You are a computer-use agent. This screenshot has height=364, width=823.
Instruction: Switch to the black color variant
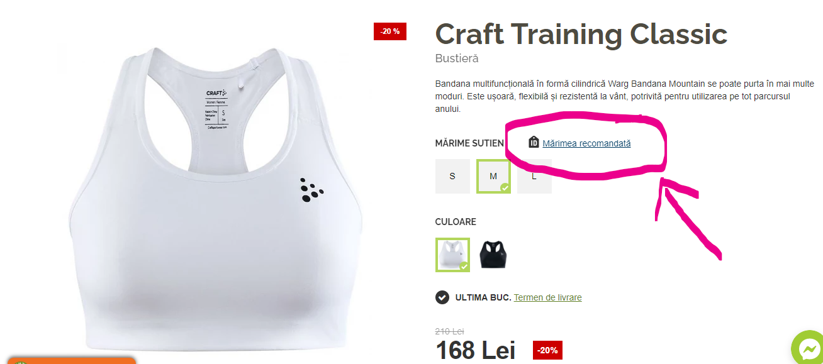[x=493, y=255]
